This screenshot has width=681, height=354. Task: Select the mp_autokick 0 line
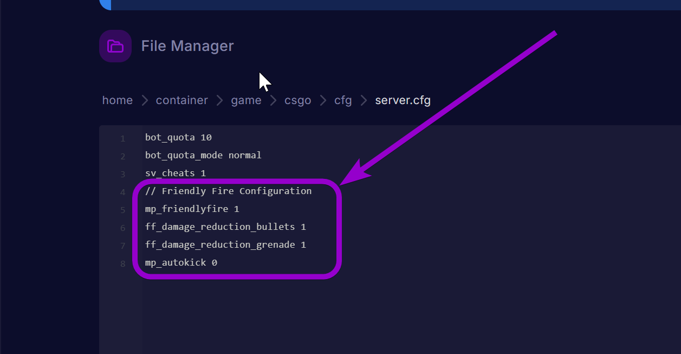(x=180, y=262)
